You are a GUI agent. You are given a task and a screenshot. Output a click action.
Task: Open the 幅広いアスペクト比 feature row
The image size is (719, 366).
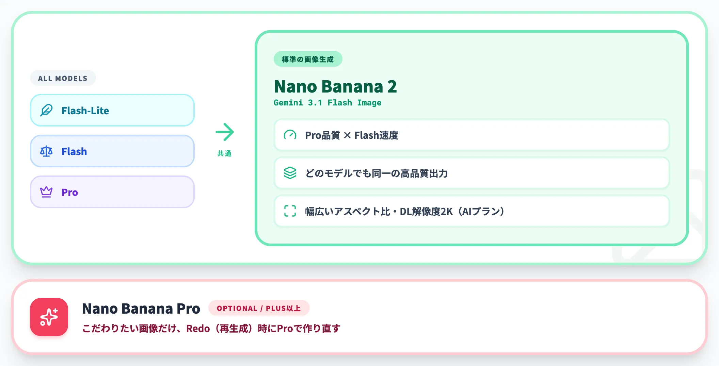click(x=472, y=211)
